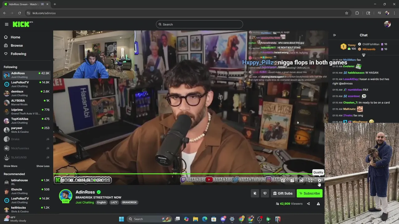Collapse the following list with Show Less
Screen dimensions: 399x224
pyautogui.click(x=43, y=166)
